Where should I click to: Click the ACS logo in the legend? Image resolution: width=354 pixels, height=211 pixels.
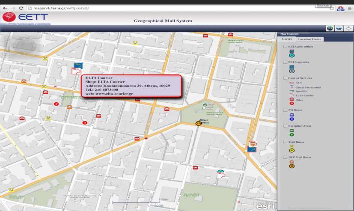(x=292, y=83)
